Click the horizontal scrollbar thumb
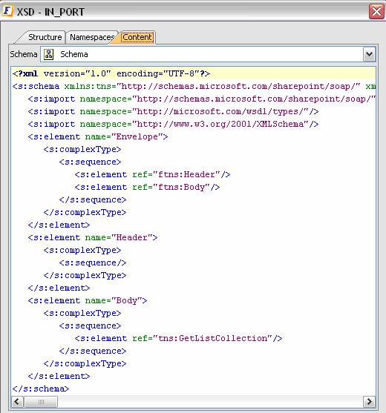Image resolution: width=386 pixels, height=413 pixels. pos(41,402)
